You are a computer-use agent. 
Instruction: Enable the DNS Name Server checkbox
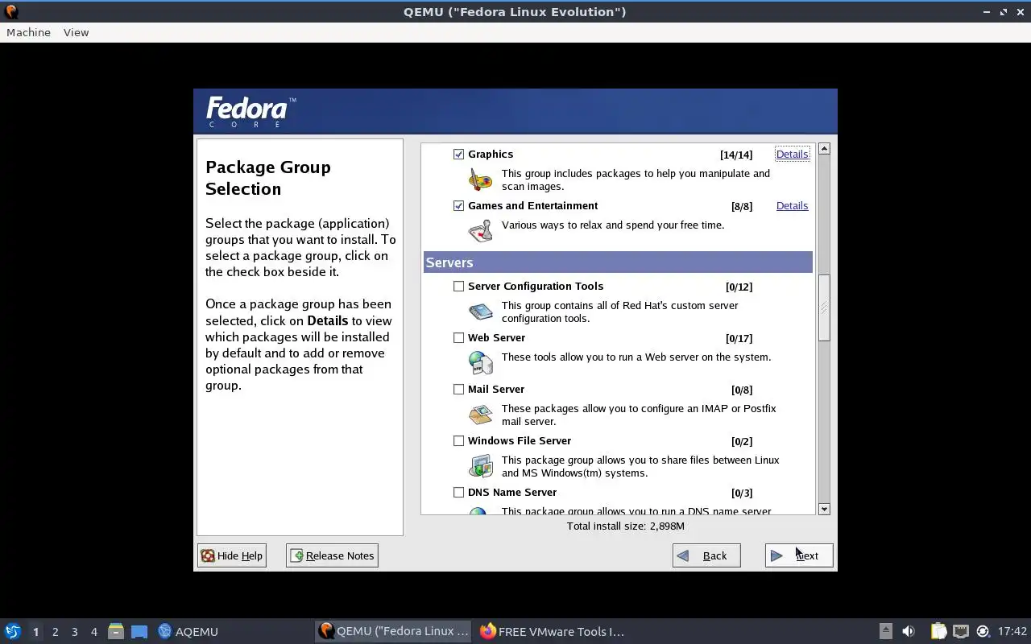[x=459, y=493]
